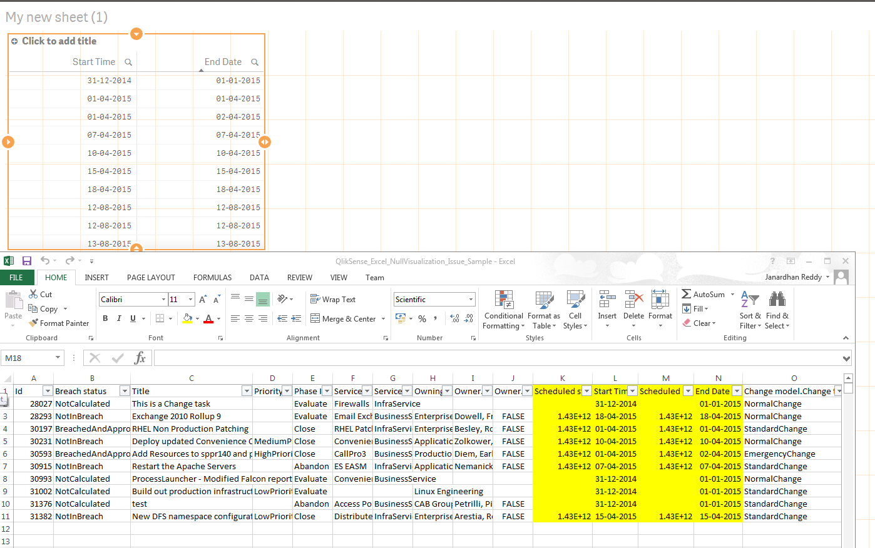Click the AutoSum sigma icon
The image size is (875, 548).
687,294
